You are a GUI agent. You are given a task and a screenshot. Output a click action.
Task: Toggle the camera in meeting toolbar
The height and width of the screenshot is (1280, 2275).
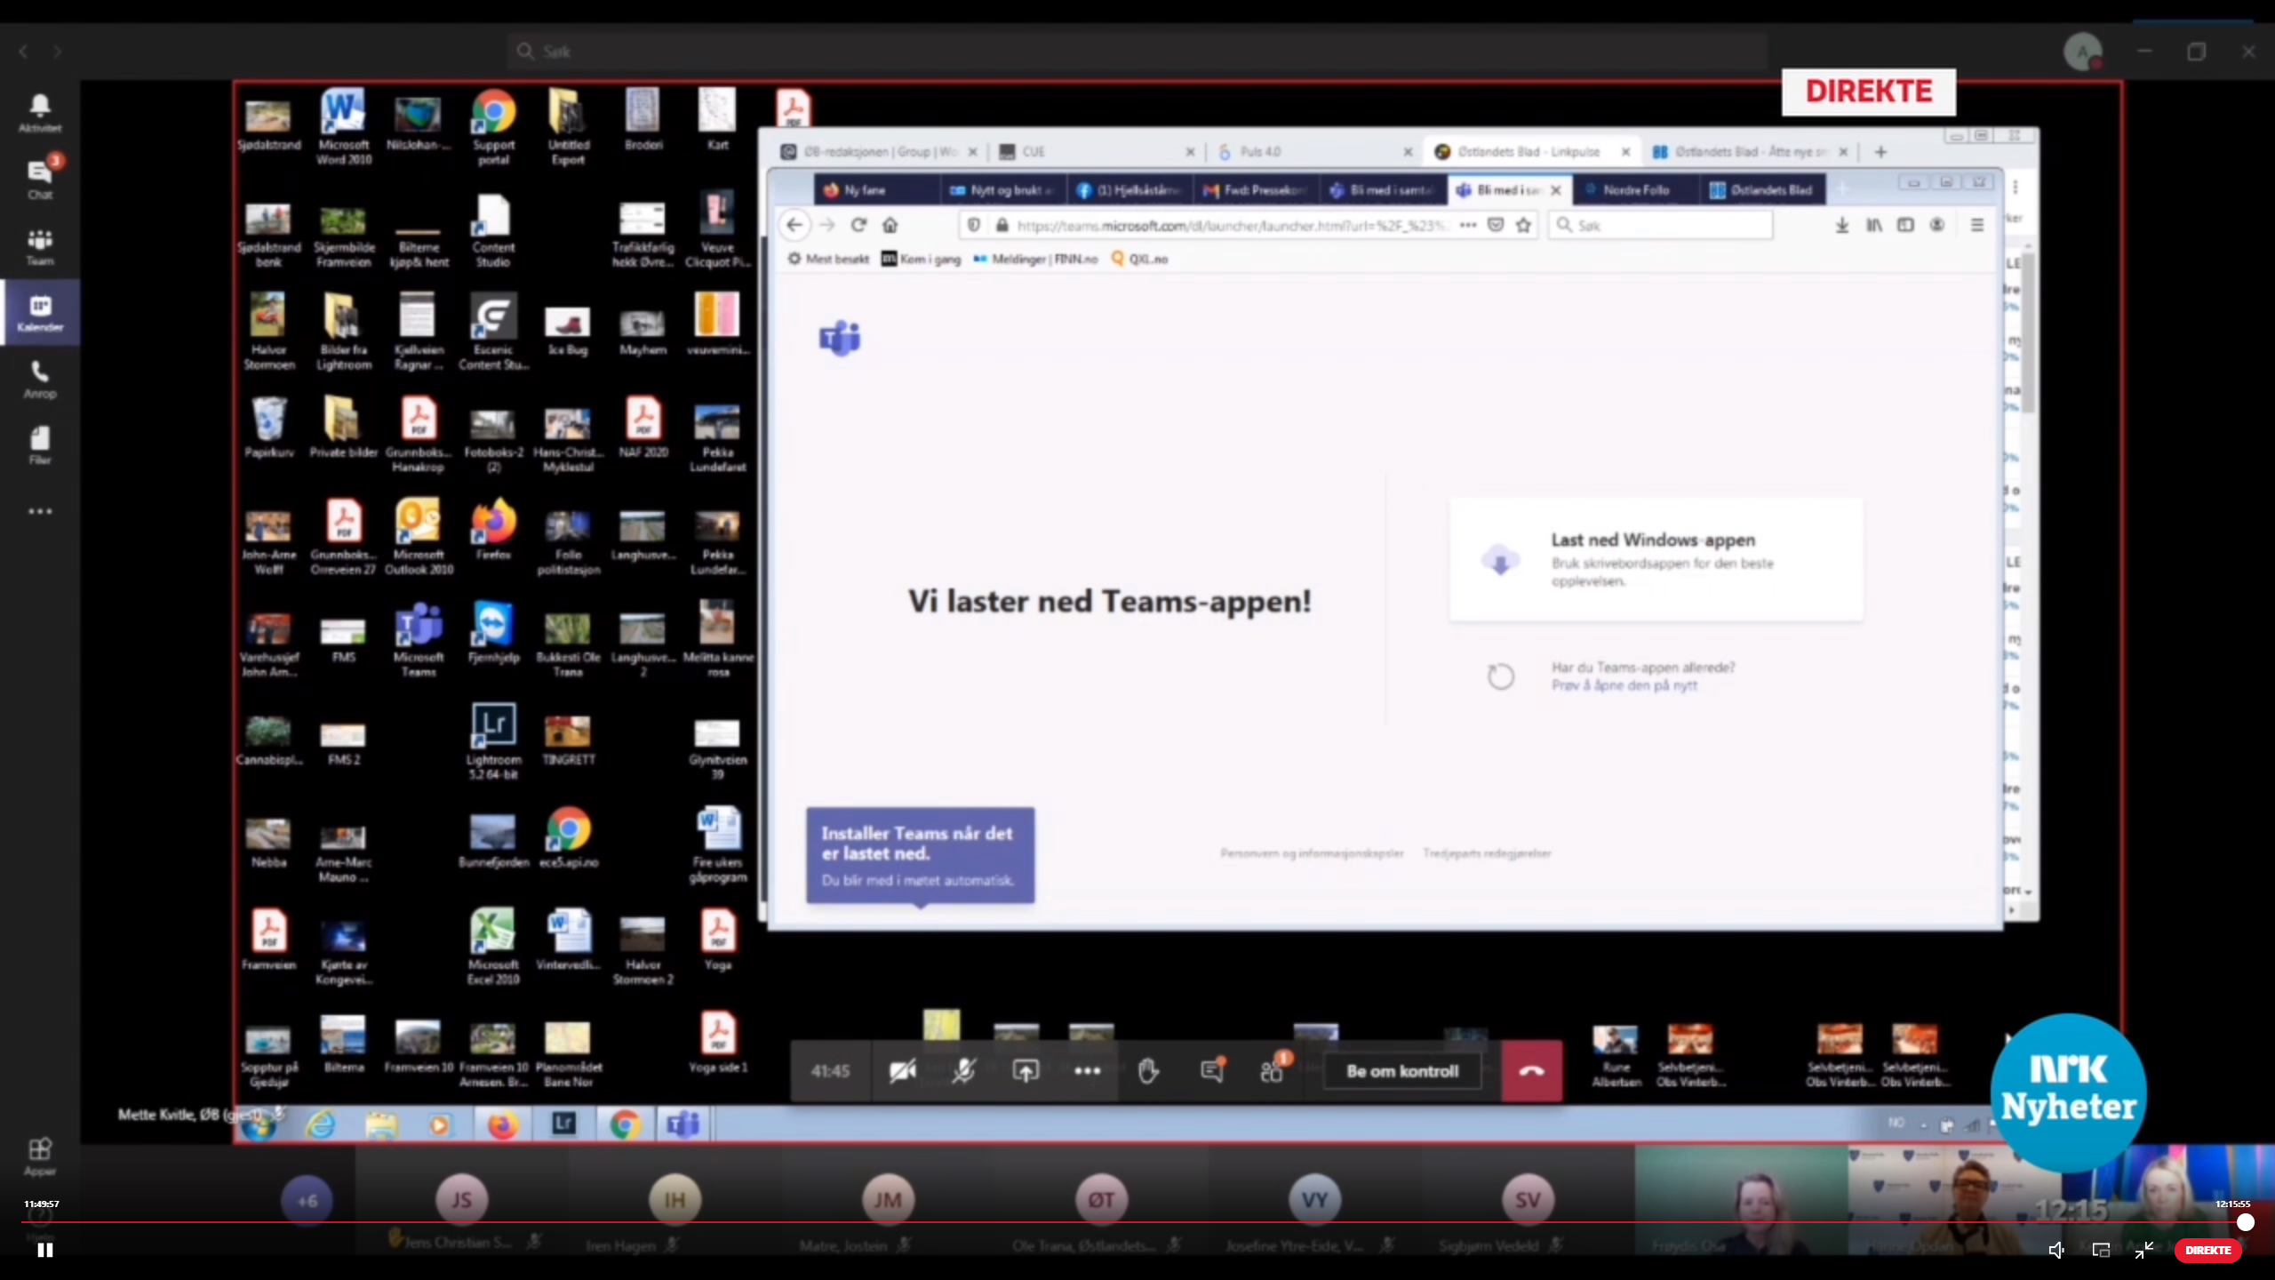click(x=902, y=1071)
